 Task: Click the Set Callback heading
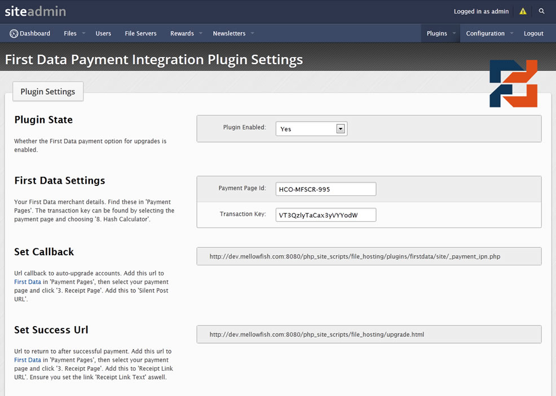pos(44,252)
